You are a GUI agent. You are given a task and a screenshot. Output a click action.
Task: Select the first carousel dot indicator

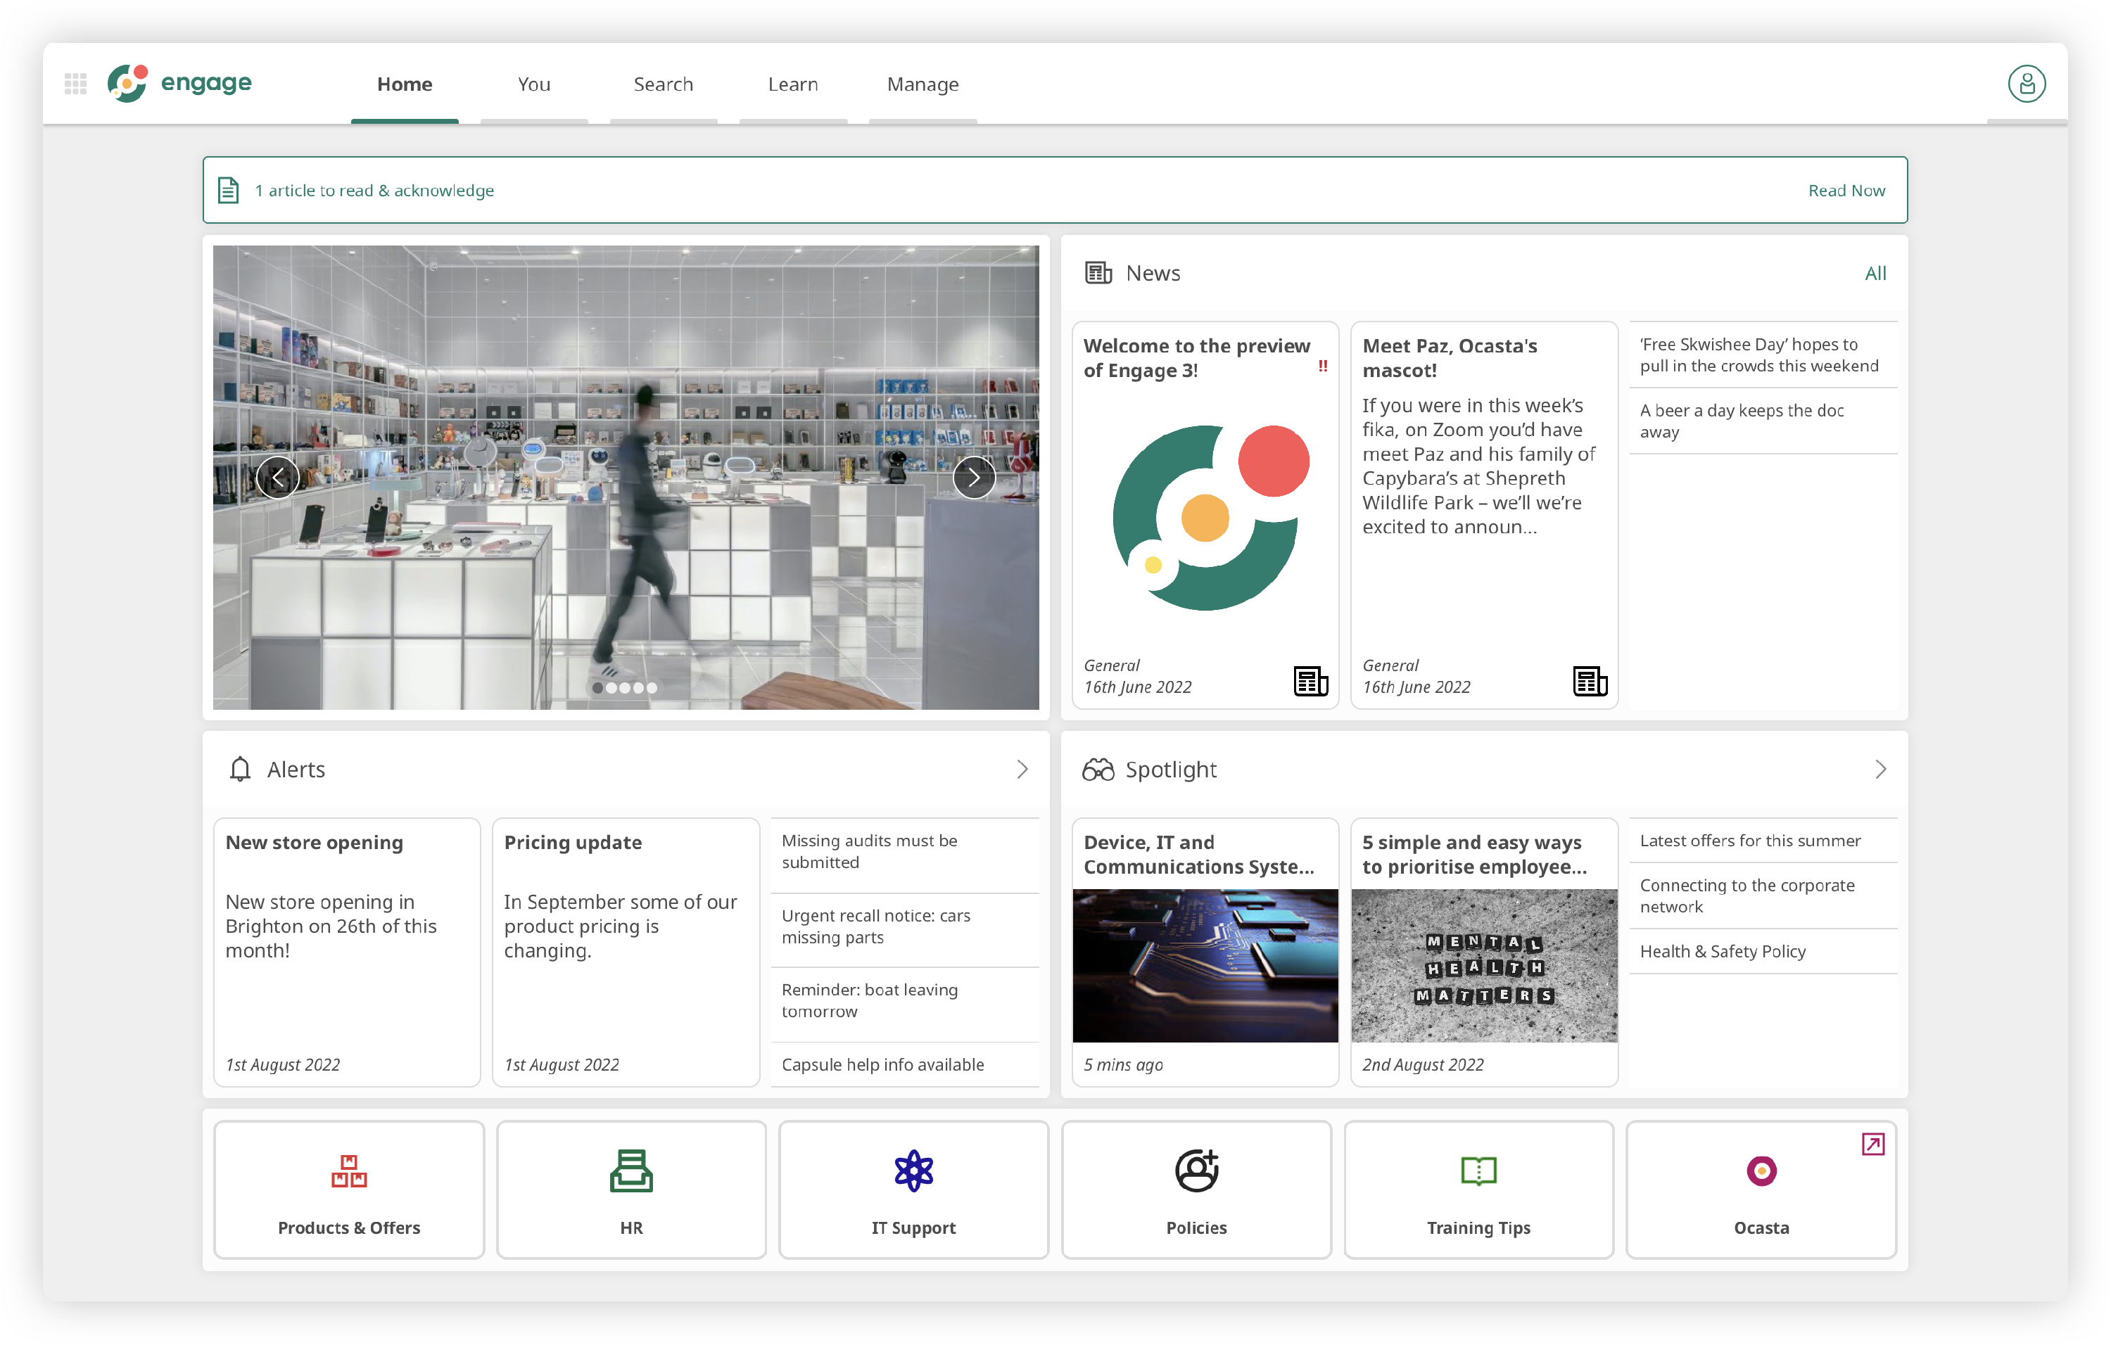[x=598, y=688]
